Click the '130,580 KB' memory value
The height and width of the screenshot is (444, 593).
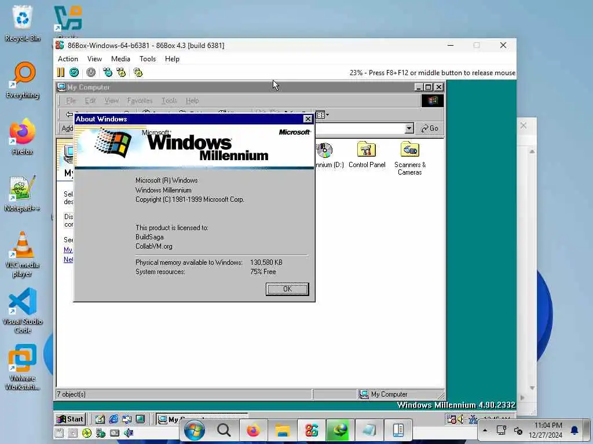(266, 262)
